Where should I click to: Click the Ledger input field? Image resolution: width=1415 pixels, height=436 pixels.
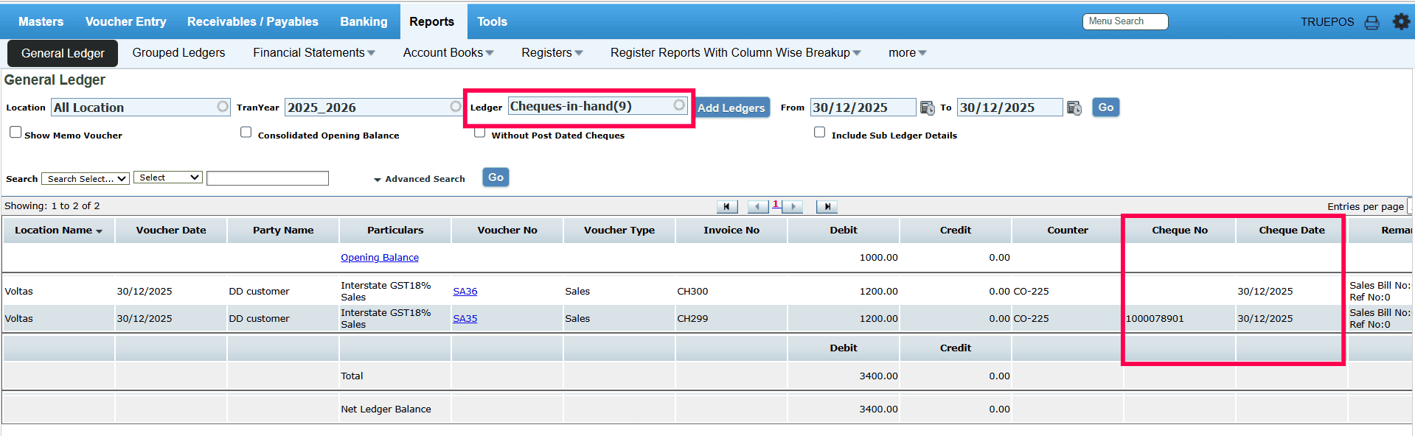click(598, 106)
